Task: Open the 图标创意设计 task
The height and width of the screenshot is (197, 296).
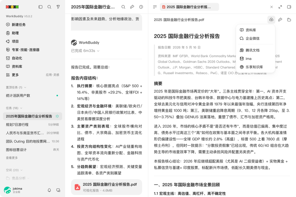Action: tap(32, 150)
